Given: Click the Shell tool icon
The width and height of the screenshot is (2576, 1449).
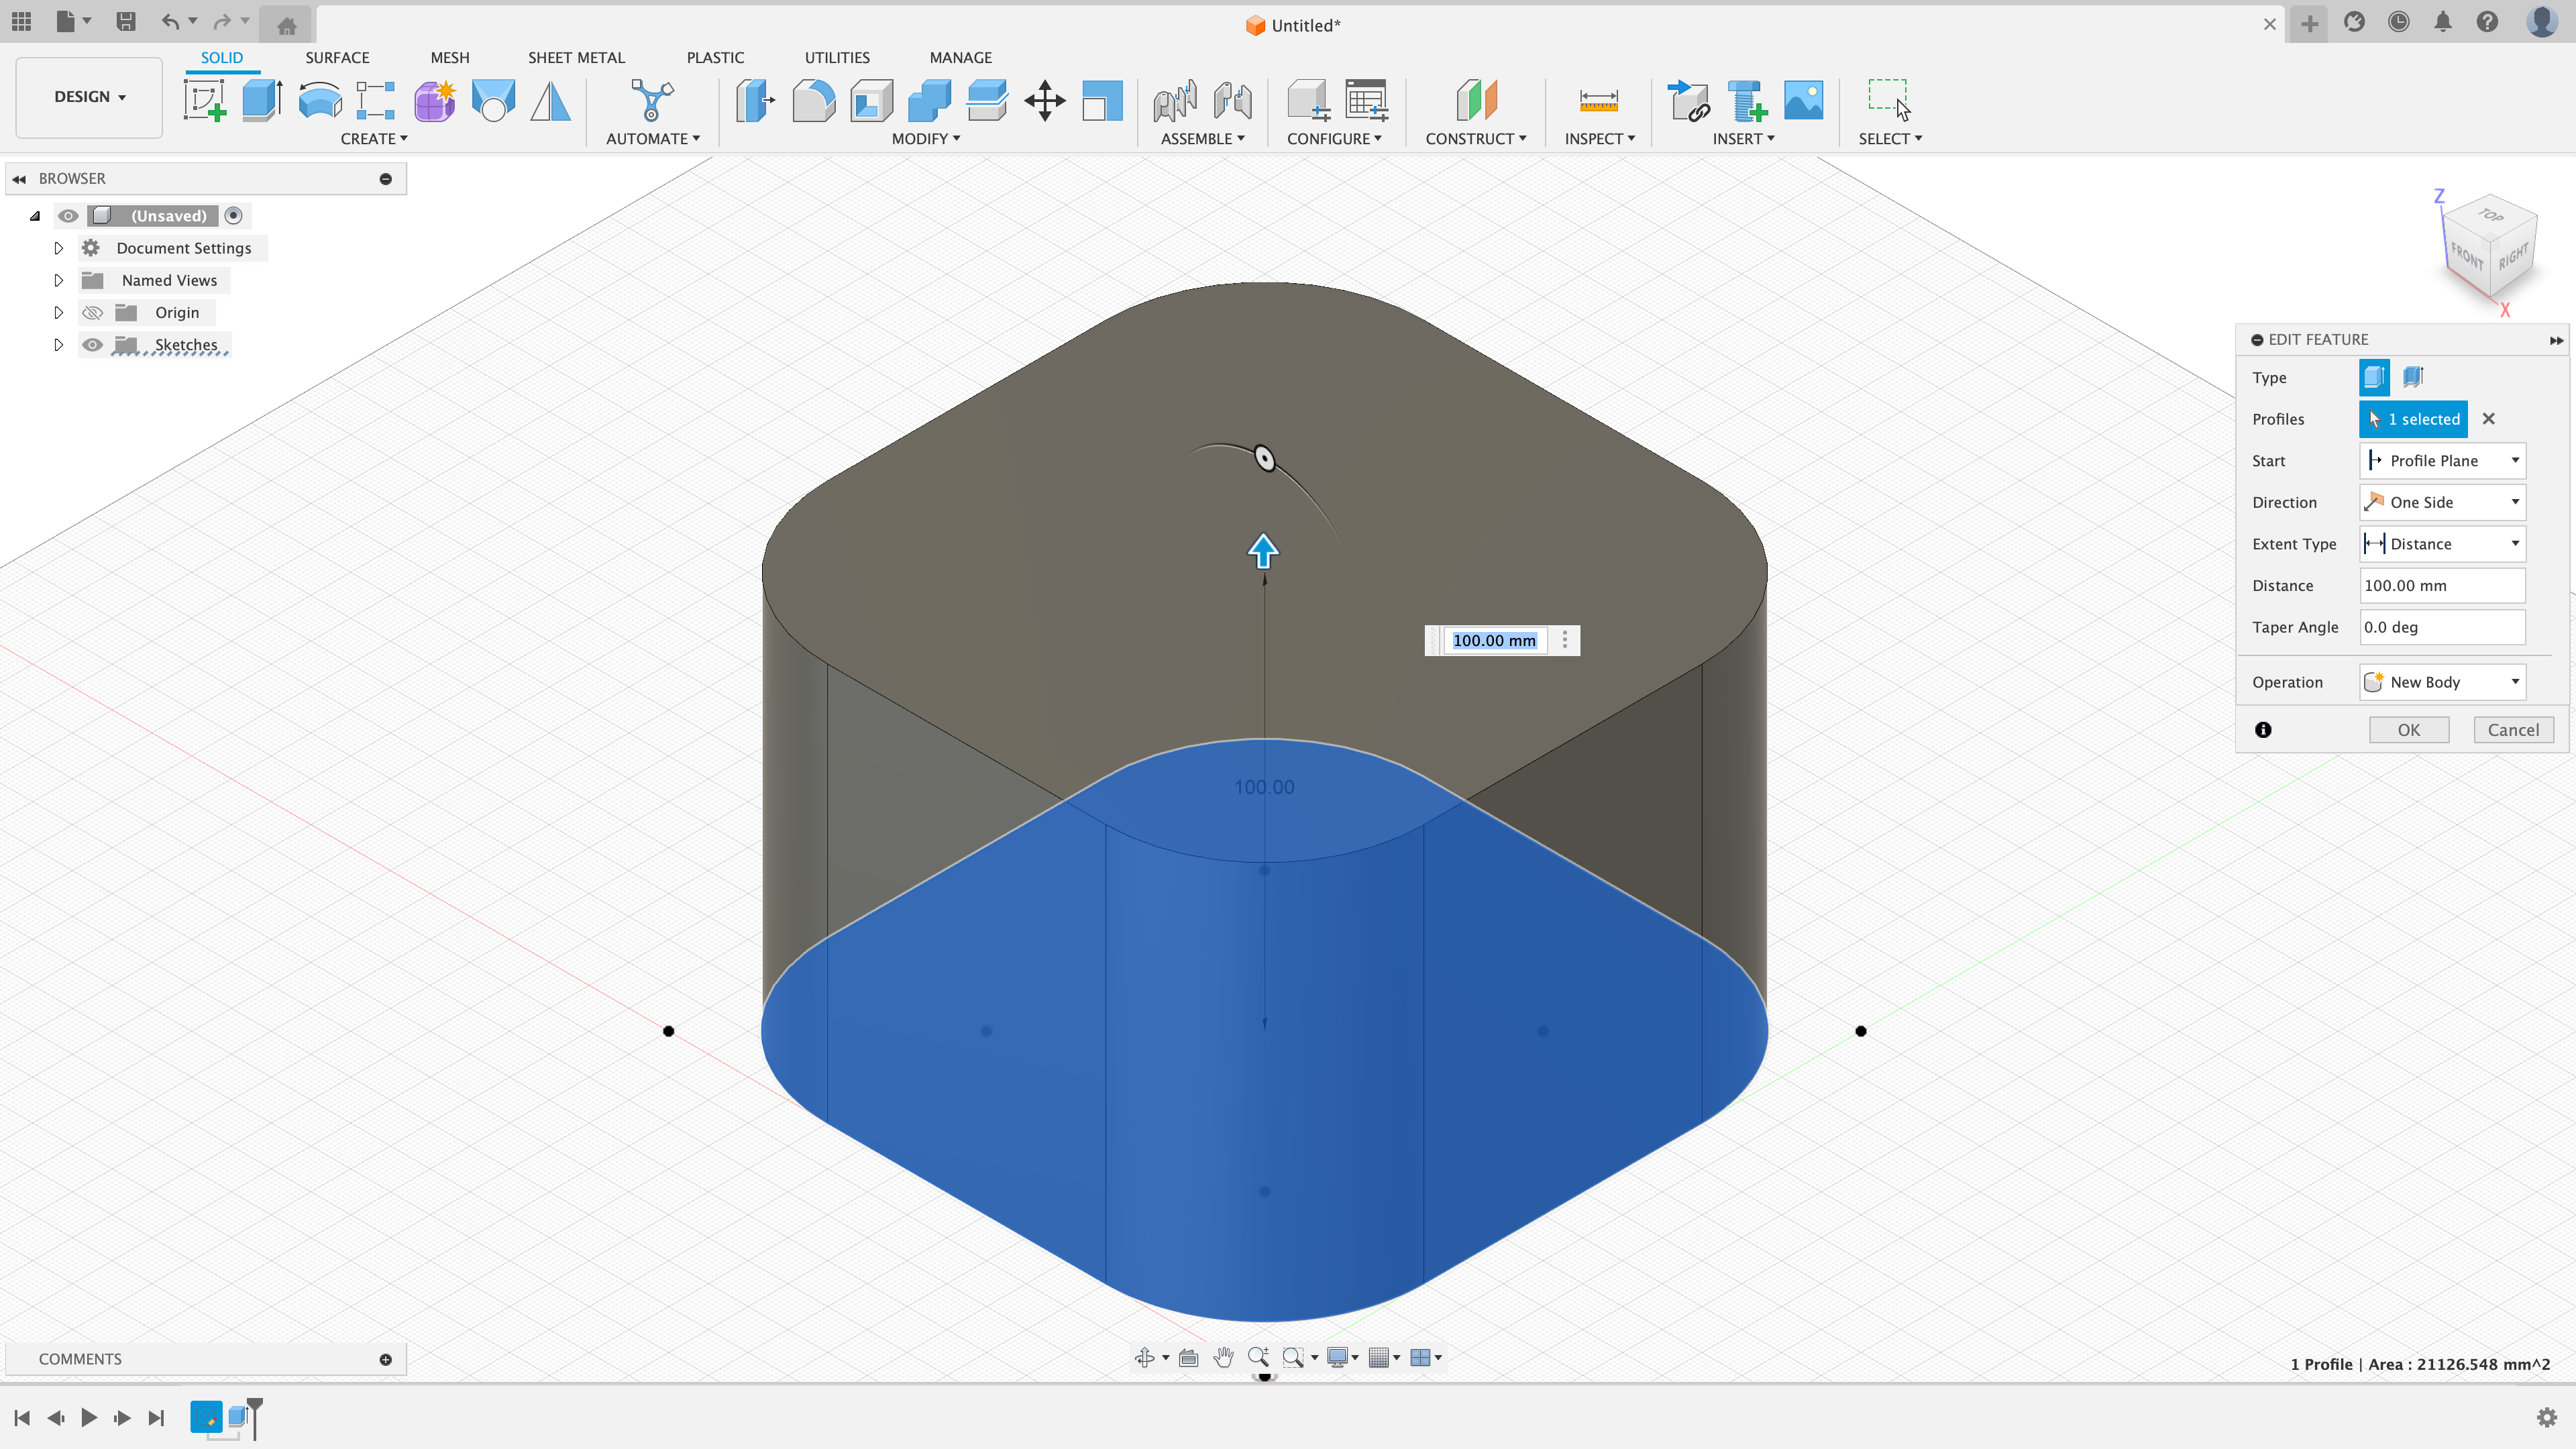Looking at the screenshot, I should 871,101.
